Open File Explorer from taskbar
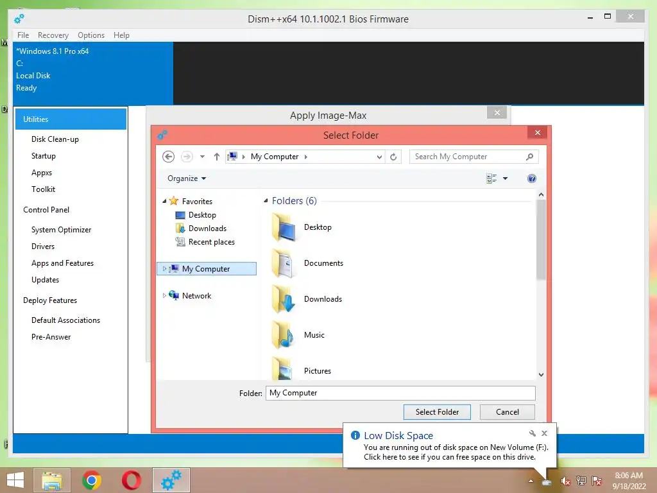This screenshot has height=493, width=657. (x=52, y=480)
